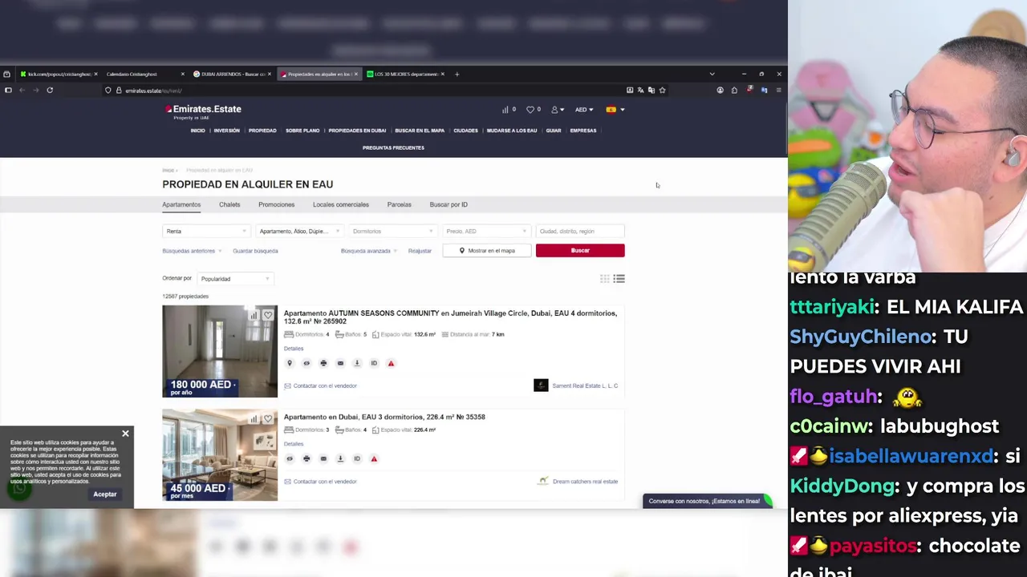Image resolution: width=1027 pixels, height=577 pixels.
Task: Accept cookies with Aceptar button
Action: [105, 494]
